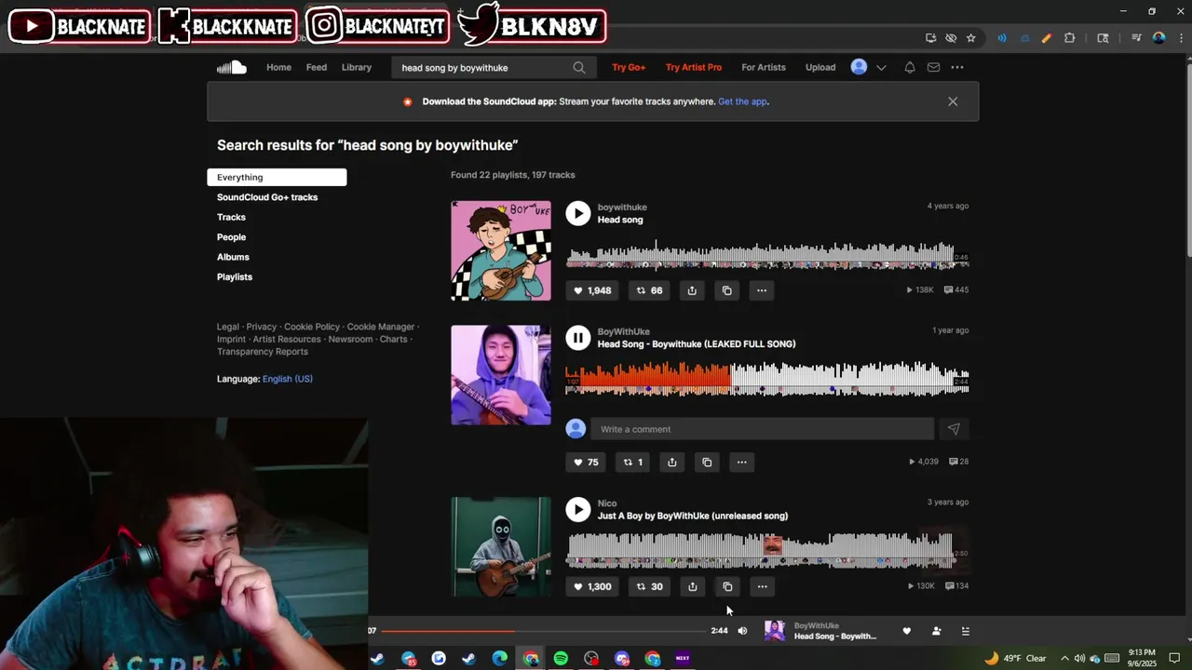Show hidden system tray icons
Viewport: 1192px width, 670px height.
pyautogui.click(x=1064, y=658)
